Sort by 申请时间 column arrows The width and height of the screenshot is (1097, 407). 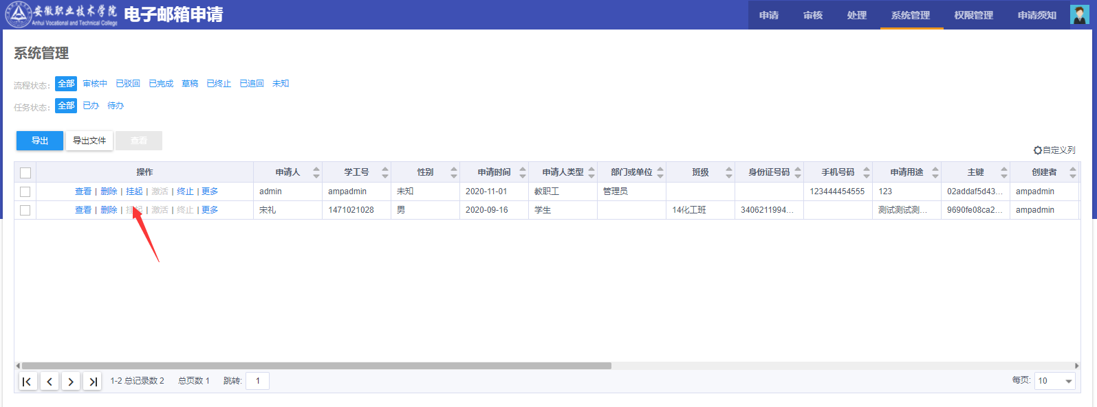tap(523, 172)
